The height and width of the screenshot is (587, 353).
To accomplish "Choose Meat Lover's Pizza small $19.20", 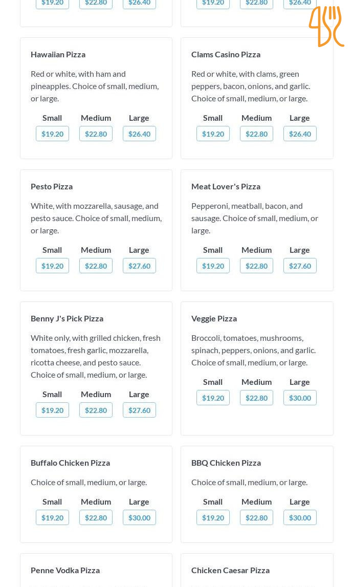I will pyautogui.click(x=213, y=266).
